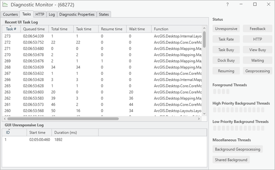This screenshot has width=275, height=170.
Task: Switch to the Counters tab
Action: point(10,14)
